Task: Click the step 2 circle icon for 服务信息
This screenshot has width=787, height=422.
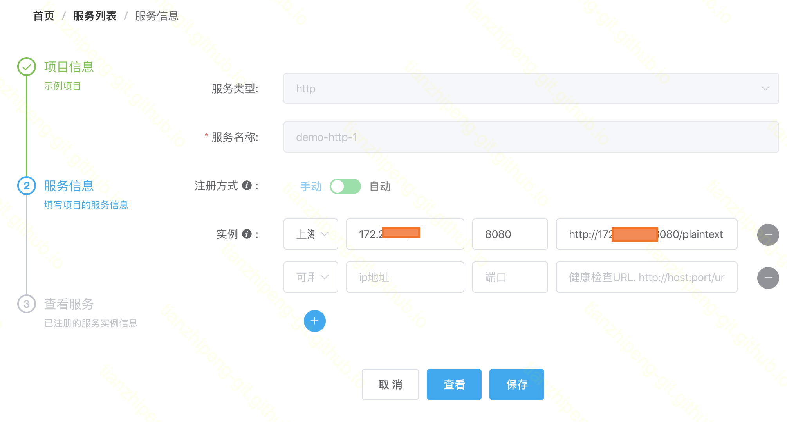Action: click(27, 186)
